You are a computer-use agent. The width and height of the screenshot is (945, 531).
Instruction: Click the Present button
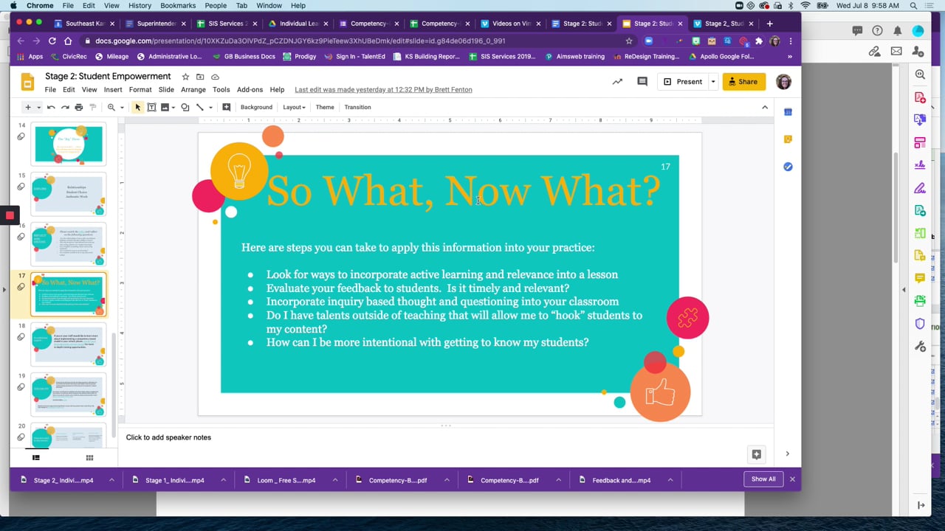(683, 82)
